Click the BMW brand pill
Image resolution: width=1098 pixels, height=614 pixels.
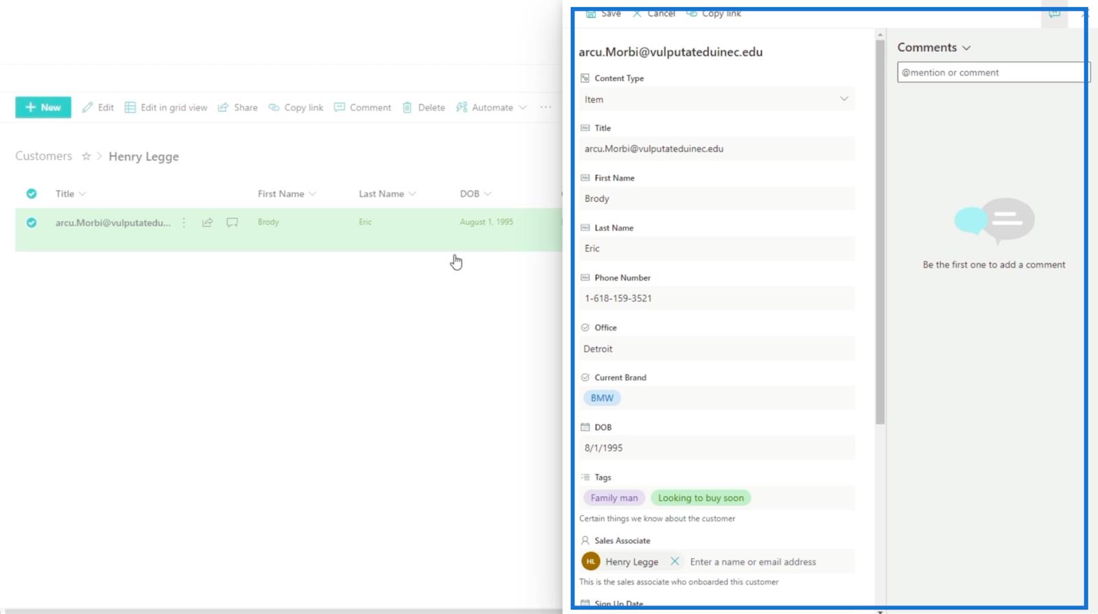coord(602,398)
